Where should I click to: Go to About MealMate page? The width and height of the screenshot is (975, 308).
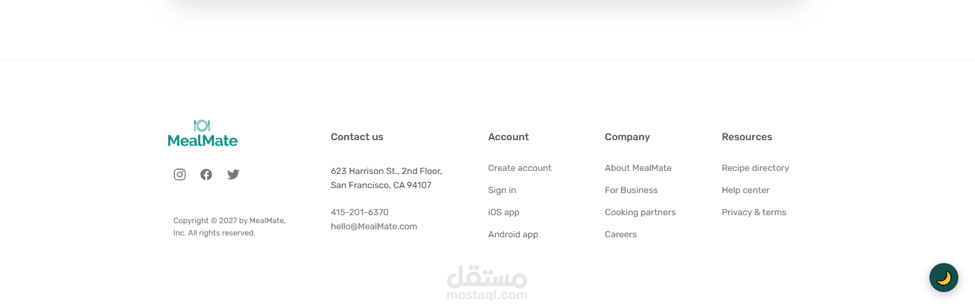coord(637,168)
